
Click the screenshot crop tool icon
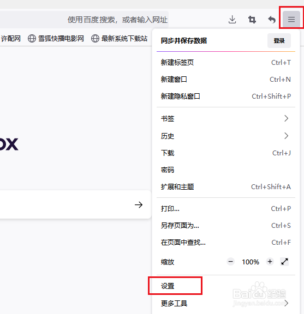[252, 20]
